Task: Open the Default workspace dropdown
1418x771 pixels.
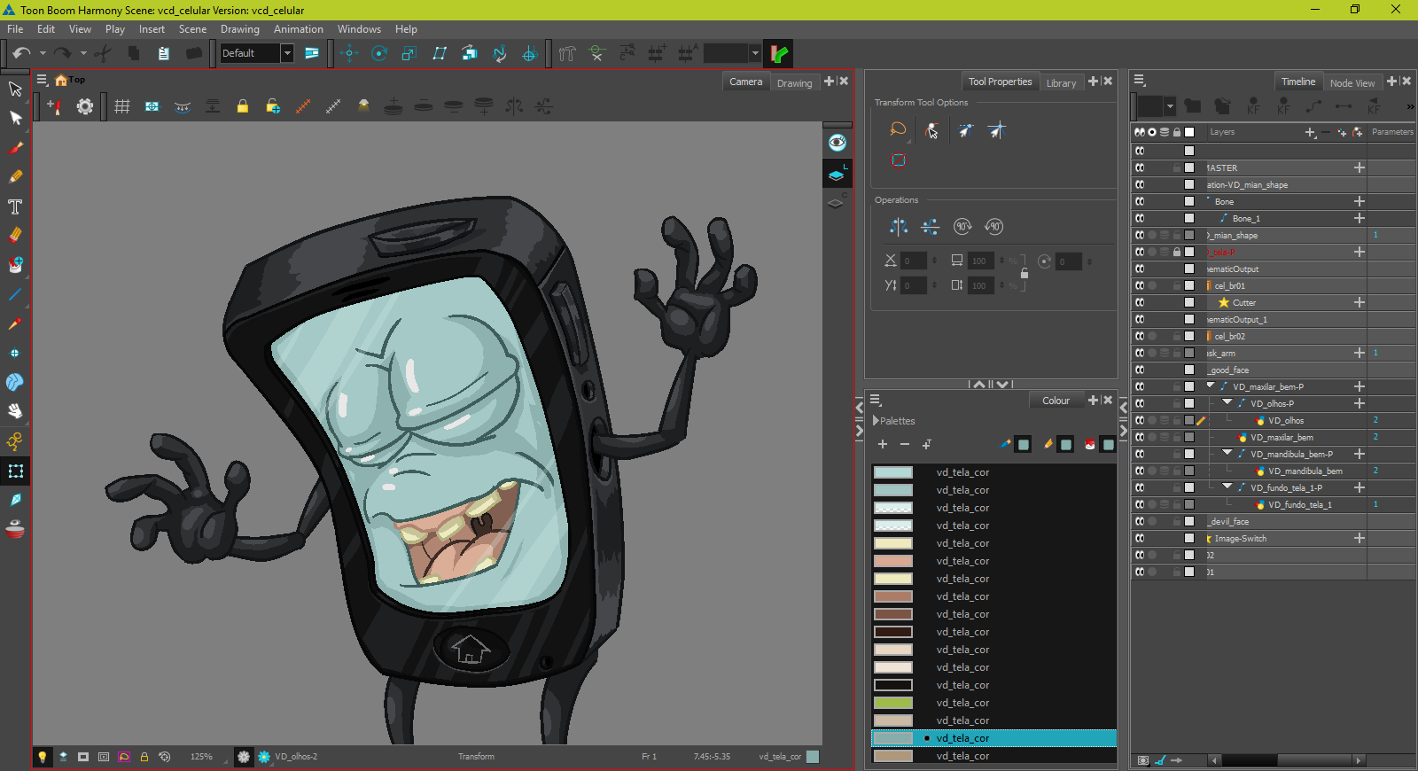Action: [x=287, y=54]
